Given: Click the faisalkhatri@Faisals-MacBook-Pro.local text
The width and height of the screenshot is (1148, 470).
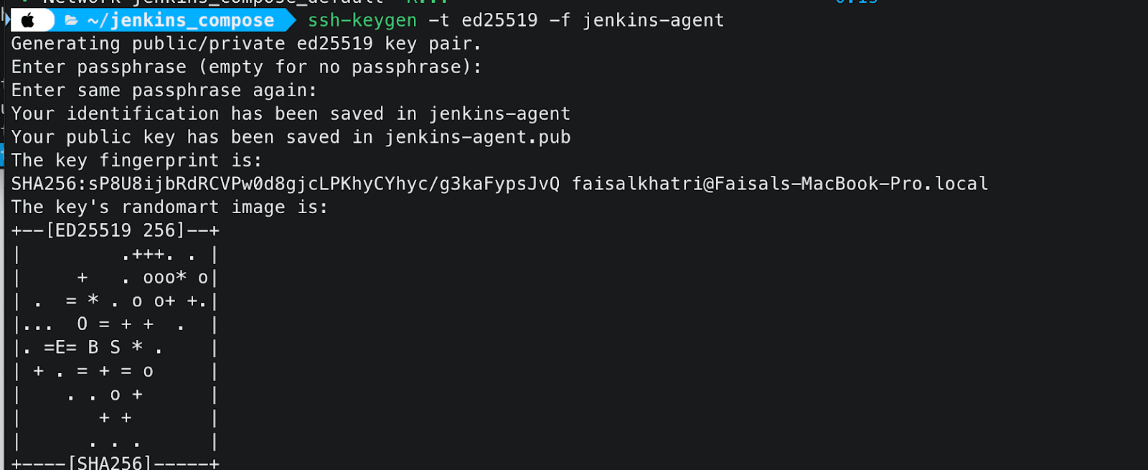Looking at the screenshot, I should tap(780, 184).
